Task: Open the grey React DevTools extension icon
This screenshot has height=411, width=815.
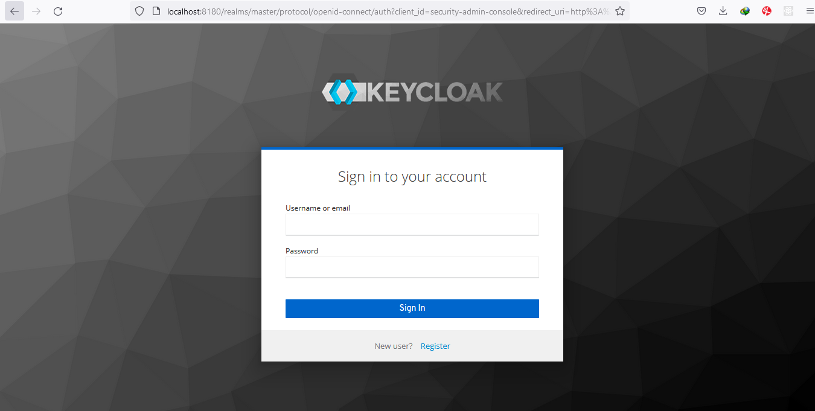Action: [788, 11]
